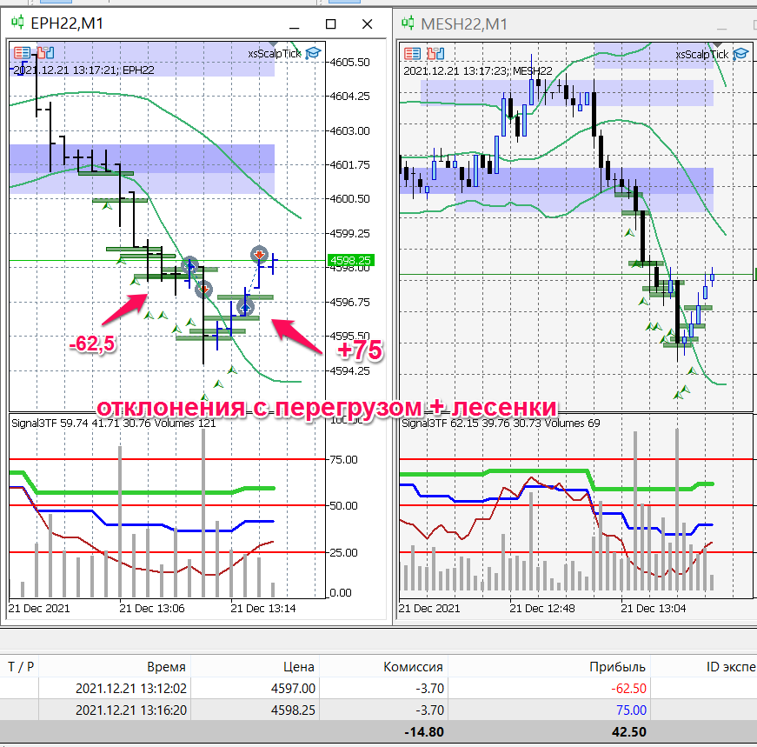Click the 21 Dec 13:14 time label in EPH22

coord(263,609)
